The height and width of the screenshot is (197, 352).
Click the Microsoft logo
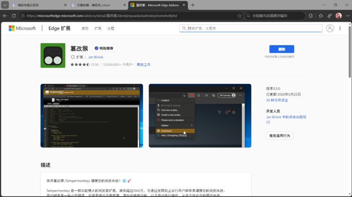point(22,28)
